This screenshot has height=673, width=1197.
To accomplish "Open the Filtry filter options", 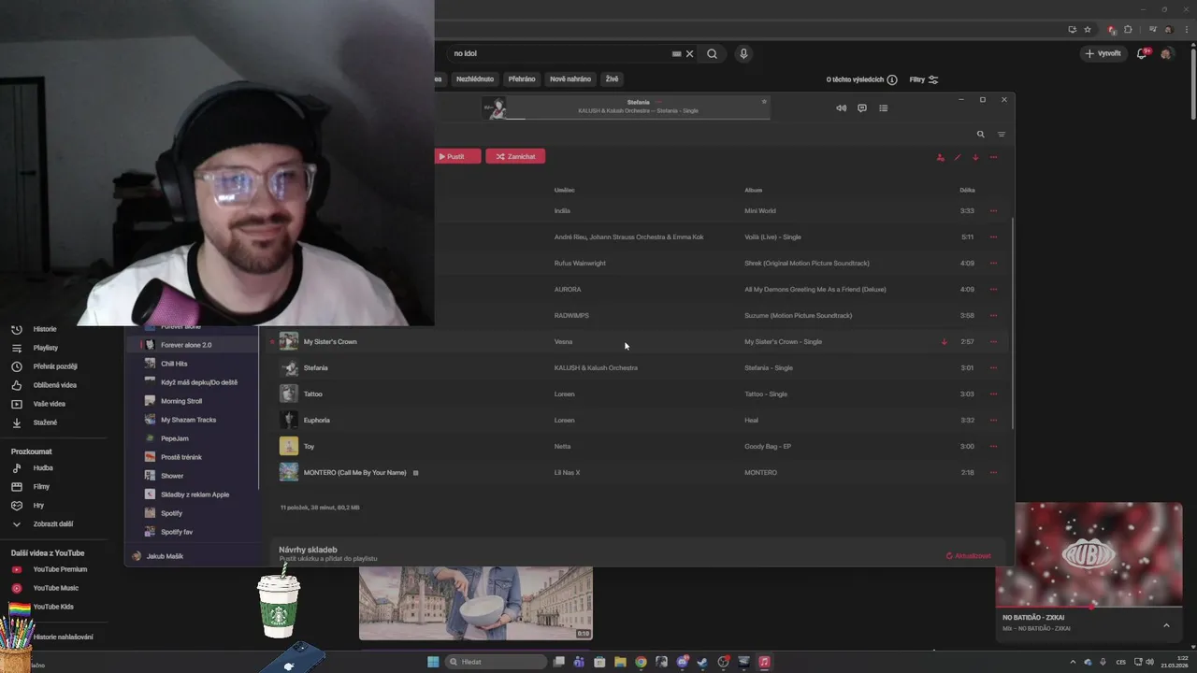I will point(924,79).
